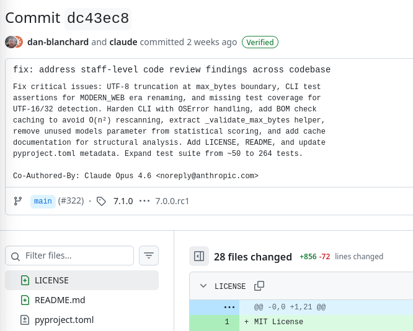Viewport: 413px width, 331px height.
Task: Show more tags via the ellipsis
Action: pyautogui.click(x=144, y=201)
